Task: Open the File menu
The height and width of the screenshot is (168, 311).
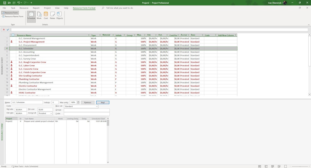Action: (x=4, y=8)
